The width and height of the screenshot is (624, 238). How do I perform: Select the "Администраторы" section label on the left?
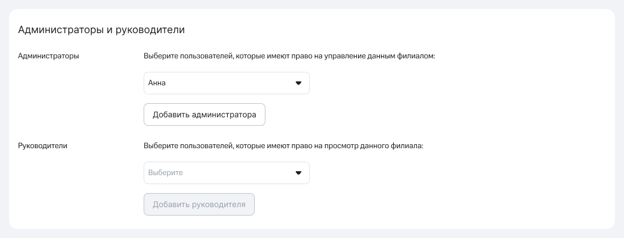point(48,56)
